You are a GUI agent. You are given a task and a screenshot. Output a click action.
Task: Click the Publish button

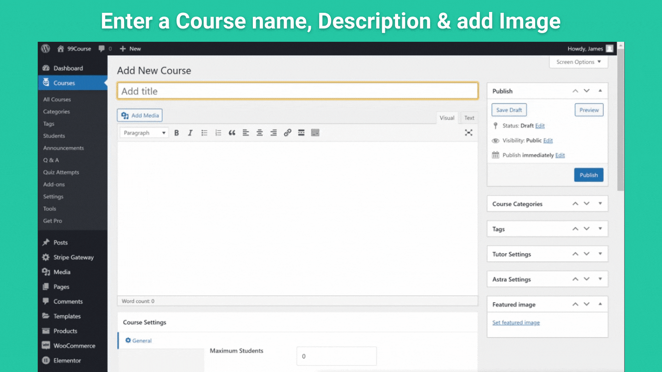point(588,175)
